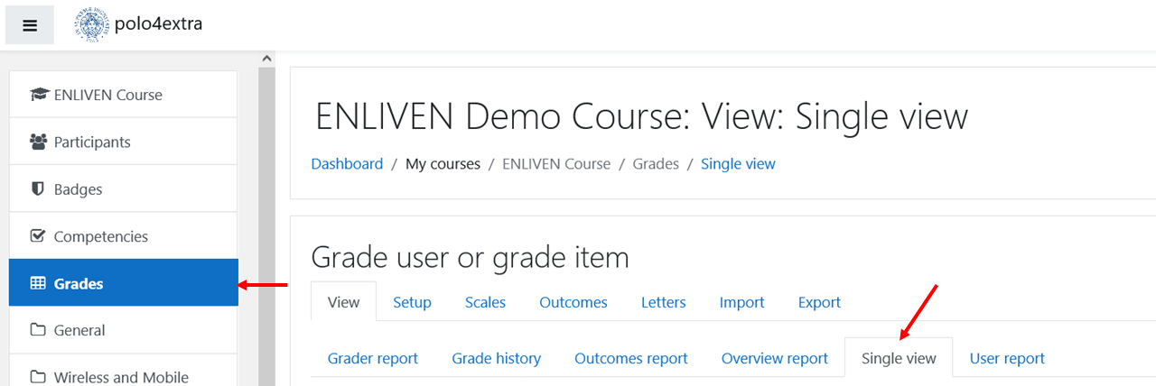The width and height of the screenshot is (1156, 386).
Task: Follow the Dashboard breadcrumb link
Action: 347,164
